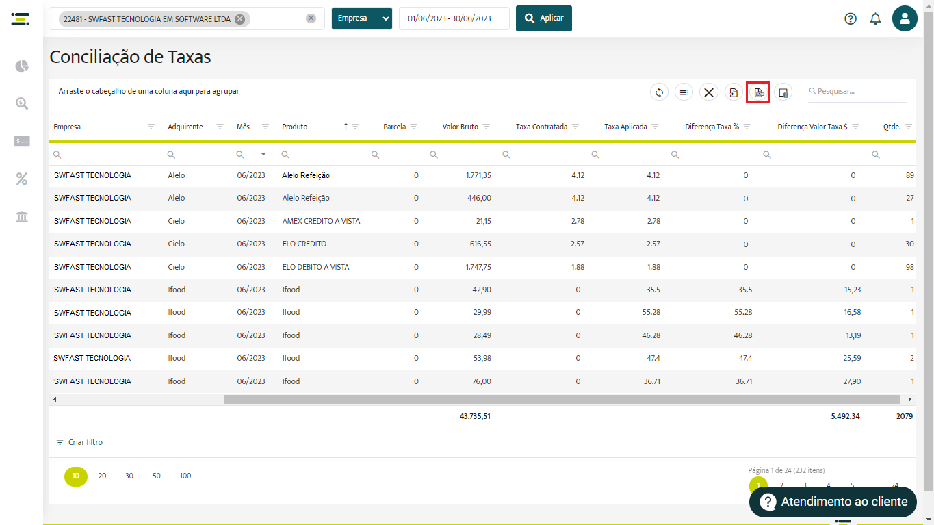Screen dimensions: 934x525
Task: Open the Valor Bruto column filter icon
Action: coord(487,127)
